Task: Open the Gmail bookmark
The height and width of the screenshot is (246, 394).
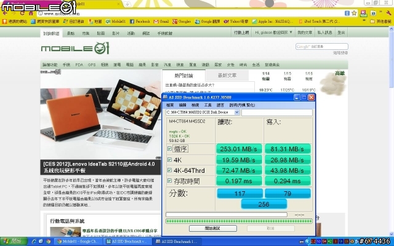Action: [161, 22]
